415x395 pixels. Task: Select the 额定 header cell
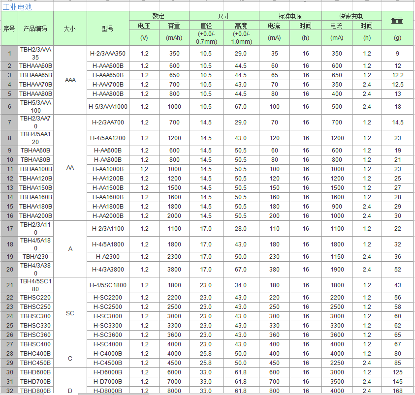[x=159, y=16]
